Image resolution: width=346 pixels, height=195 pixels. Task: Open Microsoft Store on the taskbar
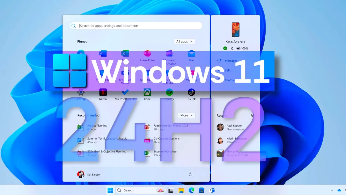point(202,190)
